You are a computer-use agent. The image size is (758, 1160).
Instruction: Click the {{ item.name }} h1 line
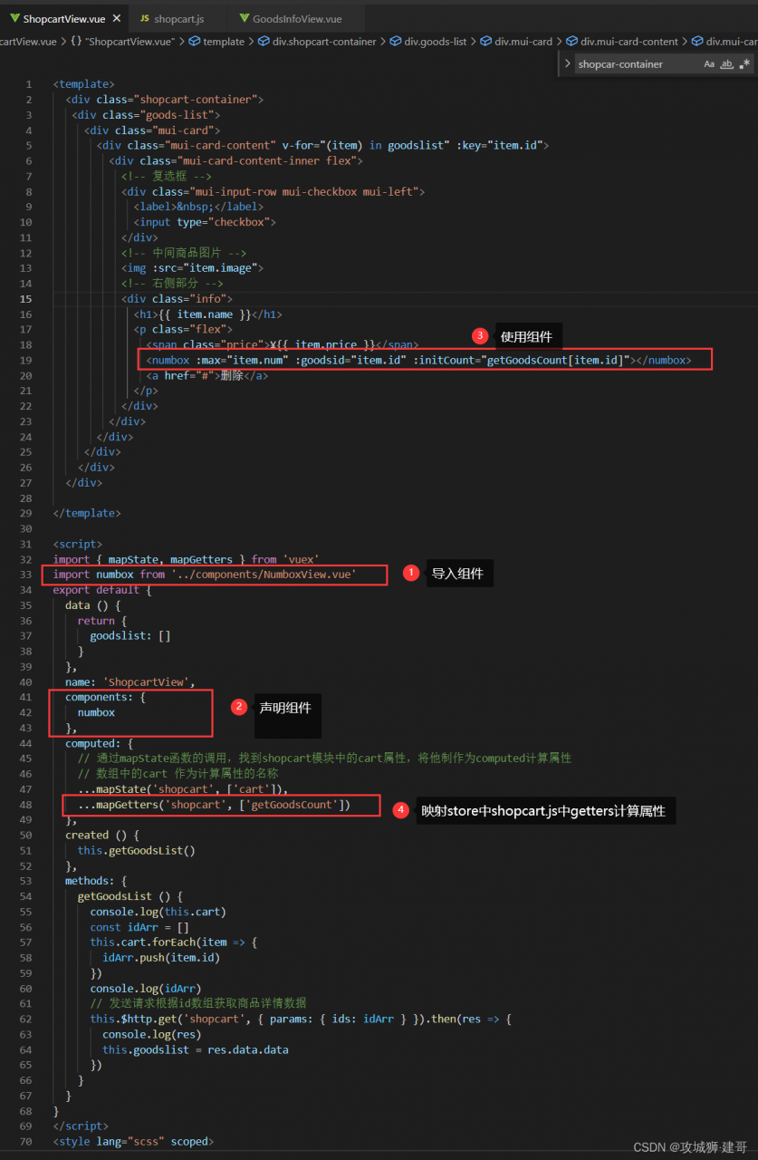click(207, 314)
